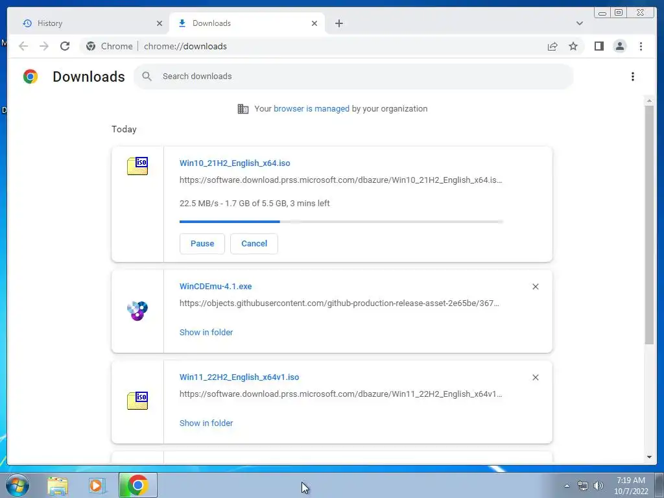Show Win11 ISO in folder
Viewport: 664px width, 498px height.
206,423
